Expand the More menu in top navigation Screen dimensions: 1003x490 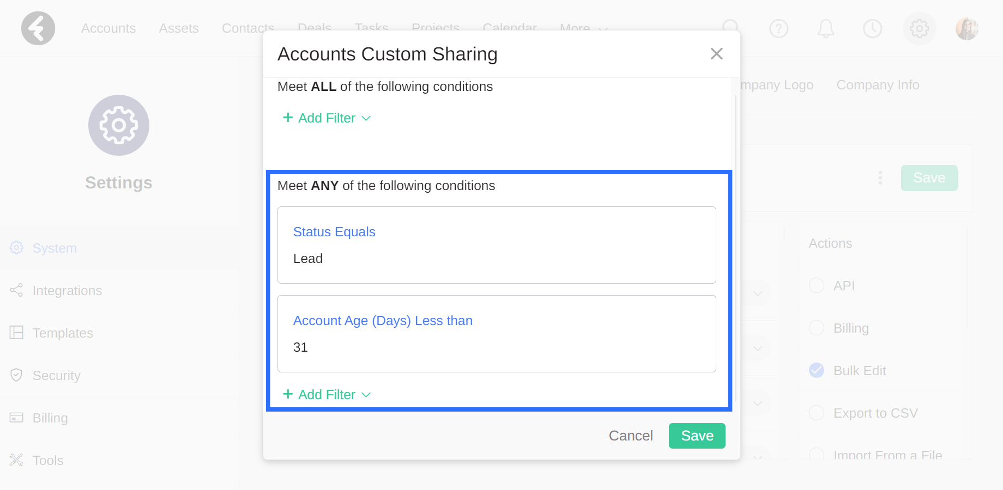(583, 28)
